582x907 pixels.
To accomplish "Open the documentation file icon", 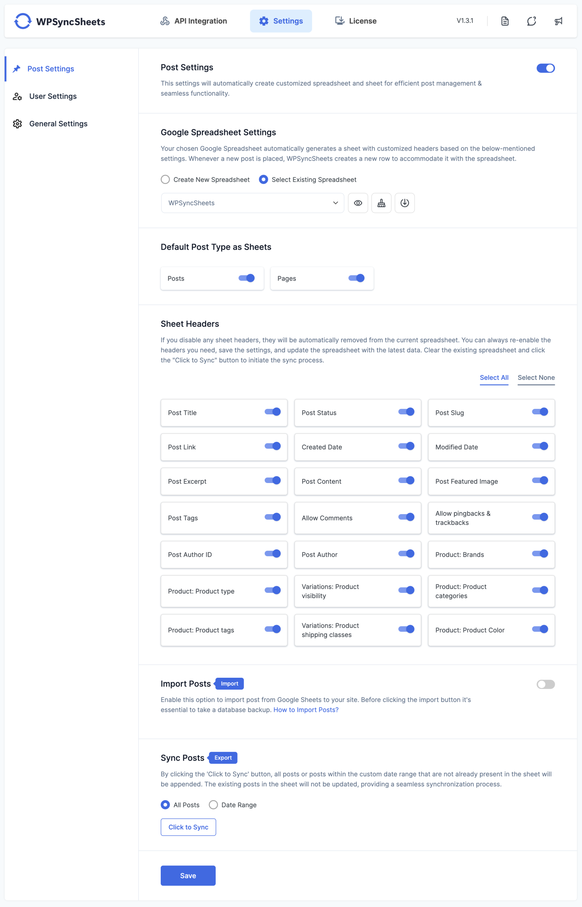I will pyautogui.click(x=504, y=21).
